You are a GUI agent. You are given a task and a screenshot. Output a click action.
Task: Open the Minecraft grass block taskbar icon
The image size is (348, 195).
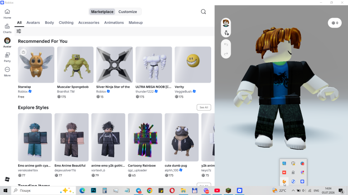coord(228,190)
